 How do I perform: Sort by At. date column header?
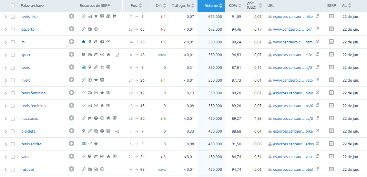(x=346, y=6)
